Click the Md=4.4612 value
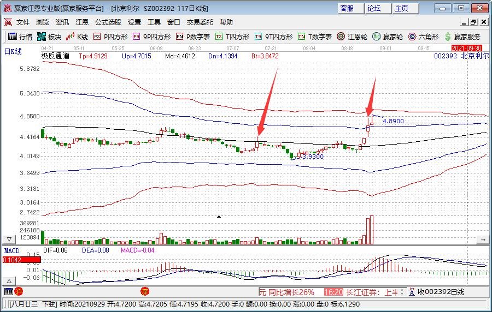The width and height of the screenshot is (492, 312). point(180,56)
